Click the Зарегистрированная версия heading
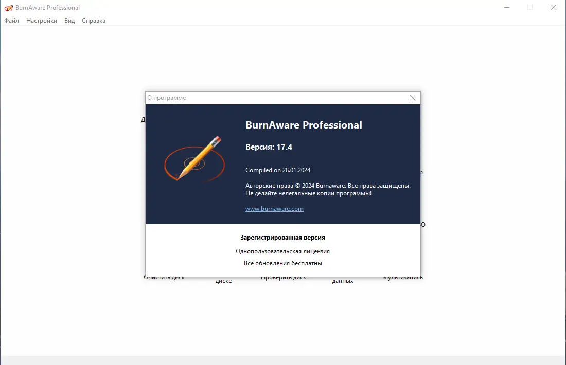566x365 pixels. (x=282, y=238)
